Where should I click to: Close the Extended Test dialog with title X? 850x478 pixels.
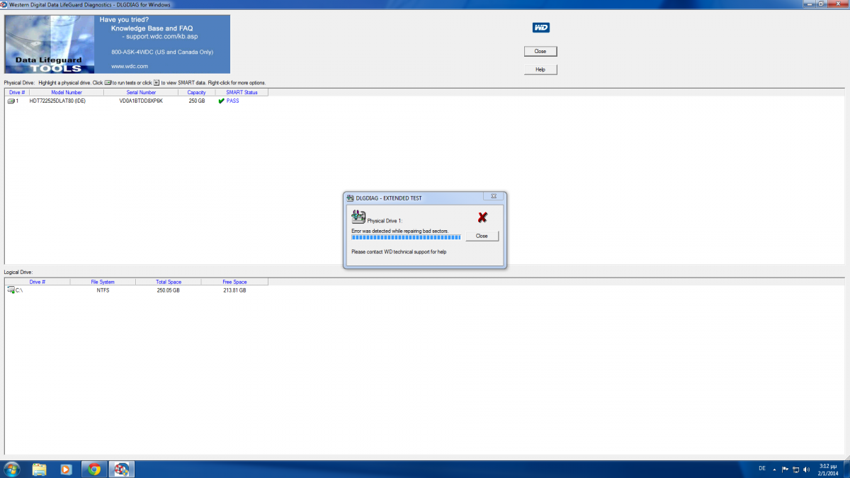point(494,196)
